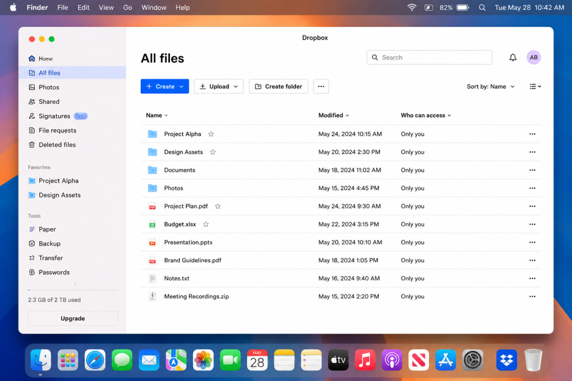Image resolution: width=572 pixels, height=381 pixels.
Task: Toggle star on Project Plan.pdf
Action: [x=218, y=206]
